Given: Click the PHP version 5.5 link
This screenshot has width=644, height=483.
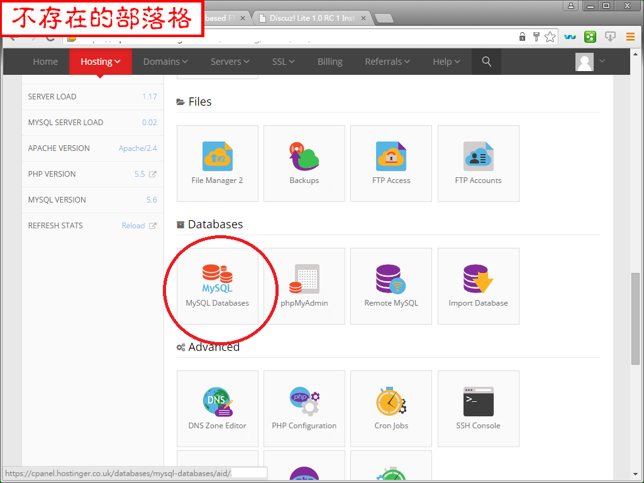Looking at the screenshot, I should pos(140,174).
